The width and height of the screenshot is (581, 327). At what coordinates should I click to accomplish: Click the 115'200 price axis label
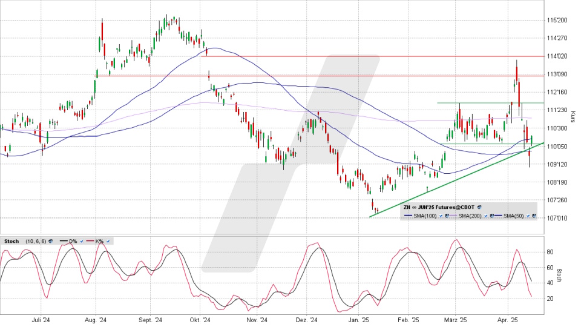pyautogui.click(x=557, y=20)
